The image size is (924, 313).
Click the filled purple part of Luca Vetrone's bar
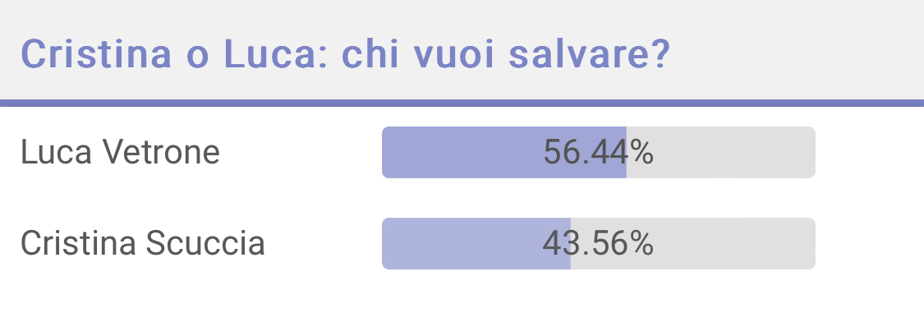pos(503,152)
